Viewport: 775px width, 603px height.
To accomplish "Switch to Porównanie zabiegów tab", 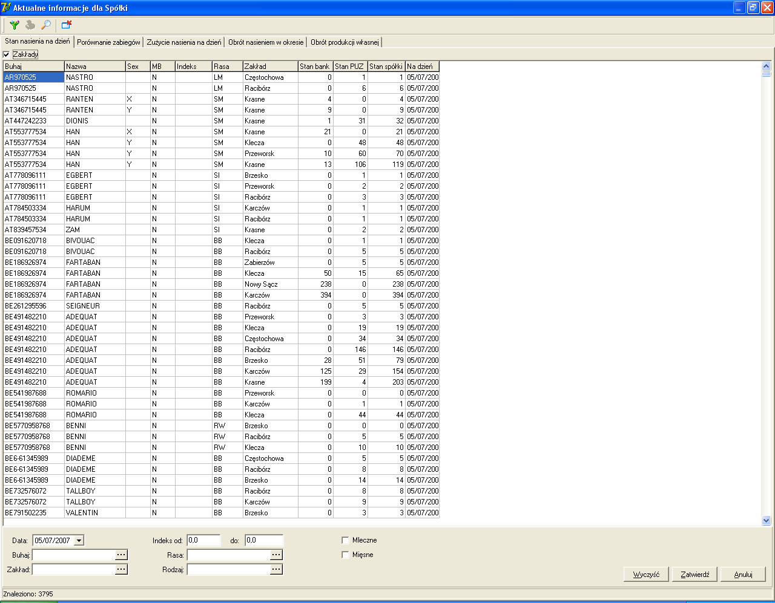I will [109, 42].
